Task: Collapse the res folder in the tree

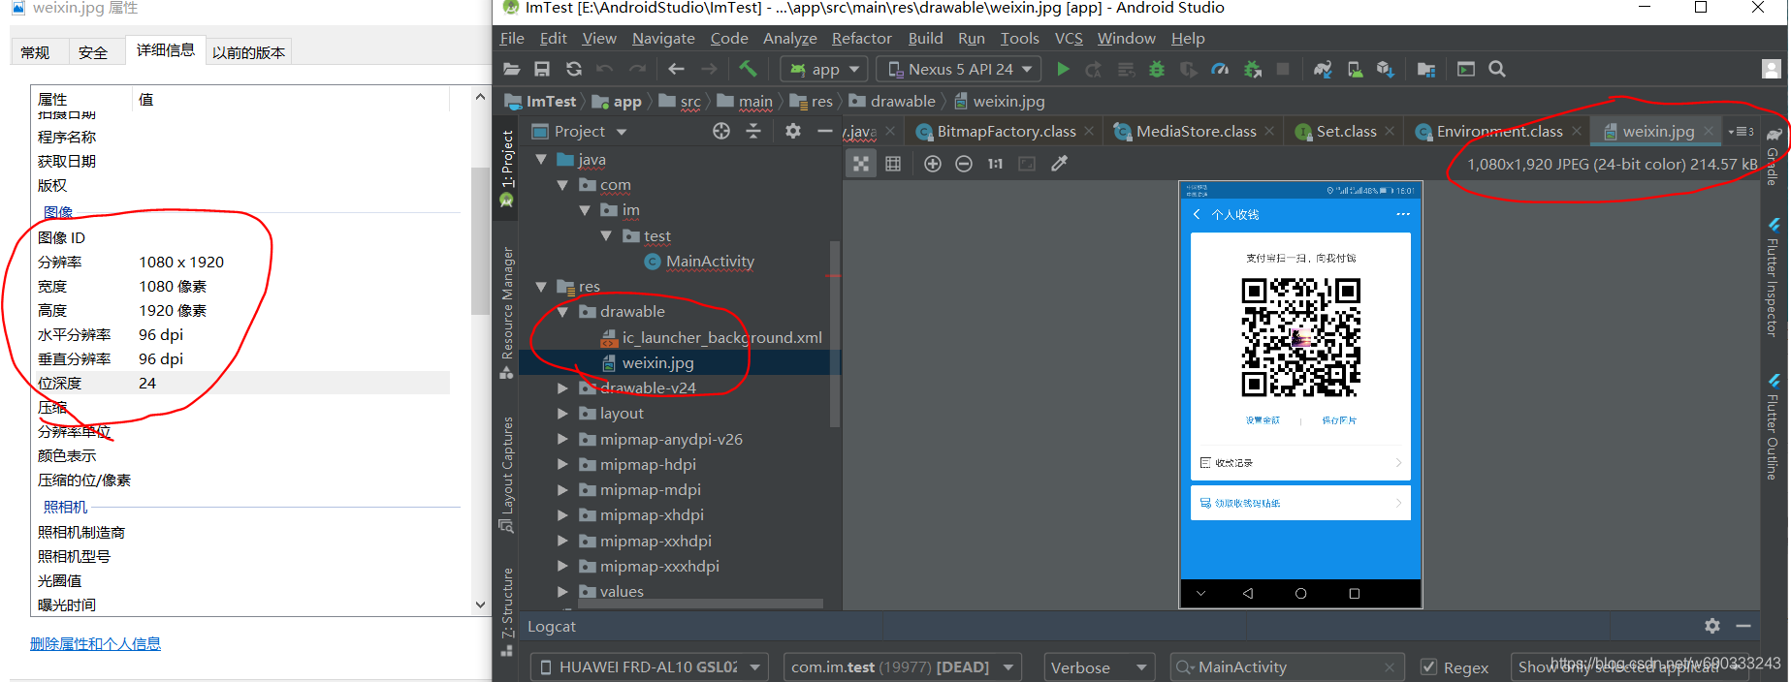Action: pos(542,287)
